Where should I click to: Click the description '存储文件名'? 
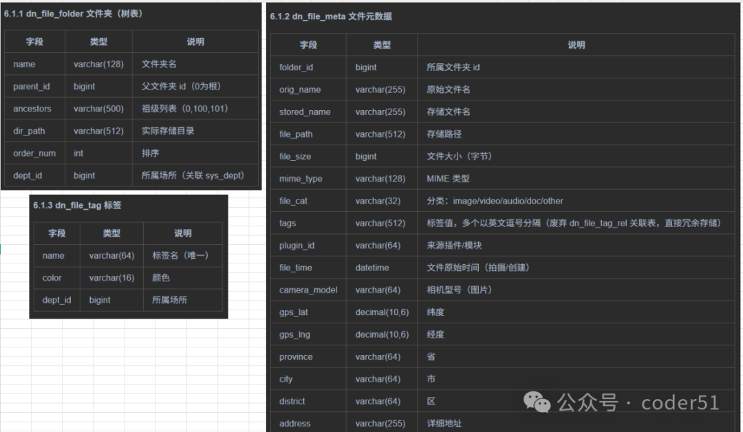tap(449, 112)
